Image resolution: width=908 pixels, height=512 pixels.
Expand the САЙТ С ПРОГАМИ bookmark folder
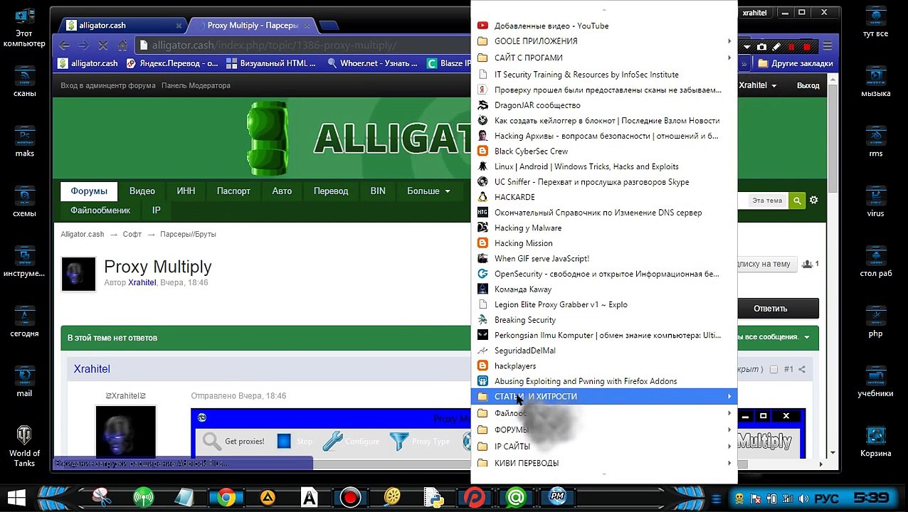coord(603,58)
